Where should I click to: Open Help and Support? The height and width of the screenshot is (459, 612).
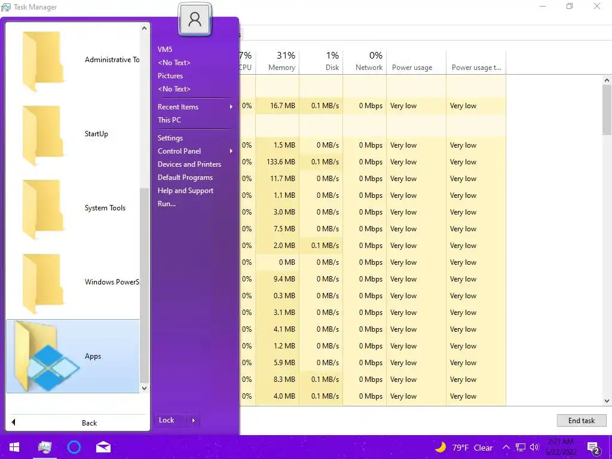pyautogui.click(x=185, y=191)
